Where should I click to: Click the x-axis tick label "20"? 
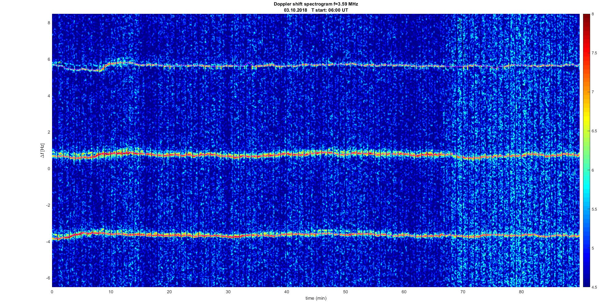[169, 291]
